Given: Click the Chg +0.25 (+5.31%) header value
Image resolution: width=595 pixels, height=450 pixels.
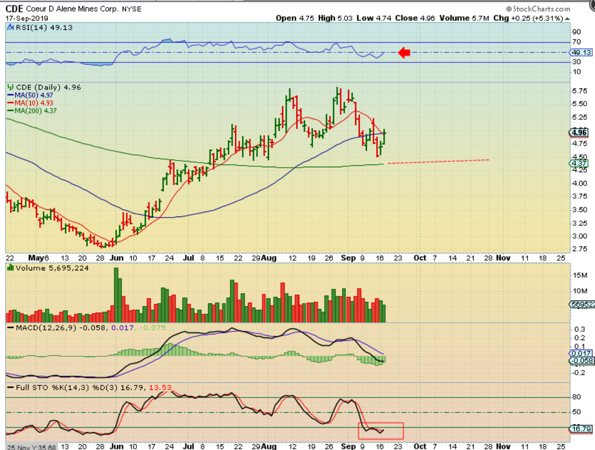Looking at the screenshot, I should click(x=528, y=18).
